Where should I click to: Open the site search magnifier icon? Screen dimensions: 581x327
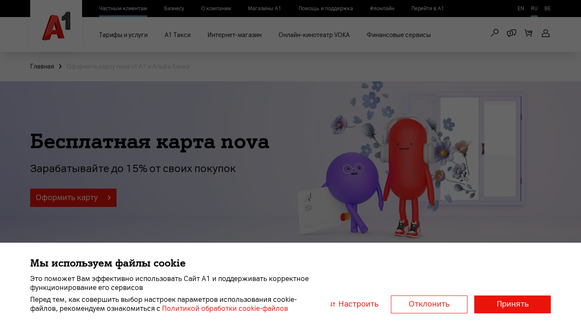point(495,33)
